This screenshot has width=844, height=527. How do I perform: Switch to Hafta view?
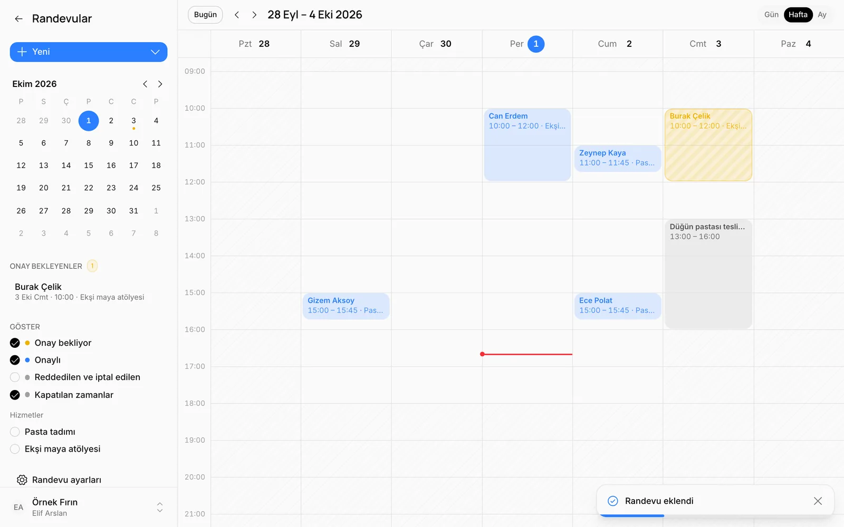tap(798, 15)
